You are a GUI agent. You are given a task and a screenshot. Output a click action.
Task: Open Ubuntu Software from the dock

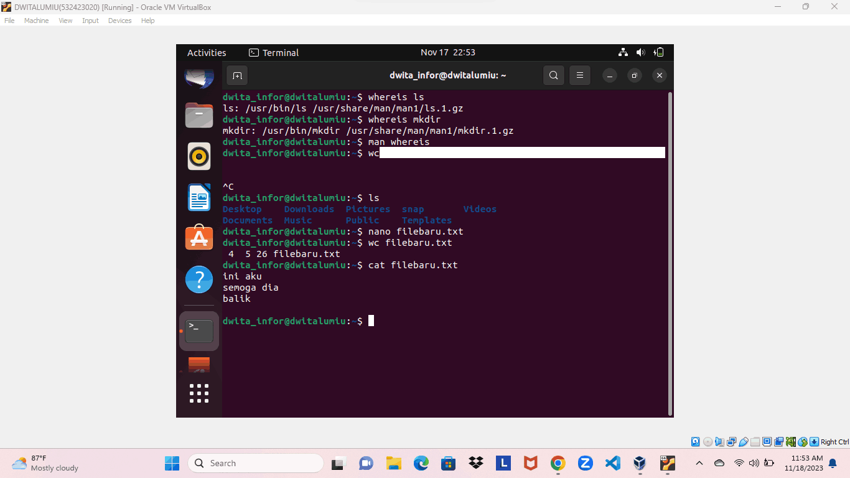click(x=199, y=238)
